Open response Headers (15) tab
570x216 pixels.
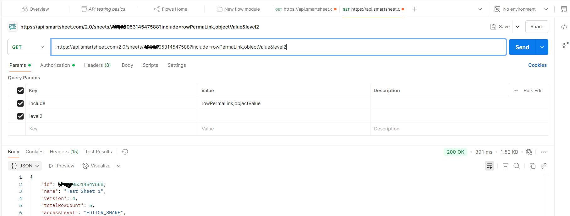tap(64, 152)
